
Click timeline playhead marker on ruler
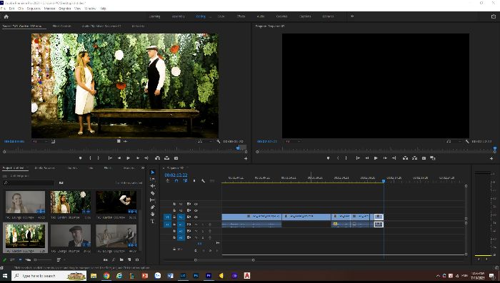click(384, 181)
